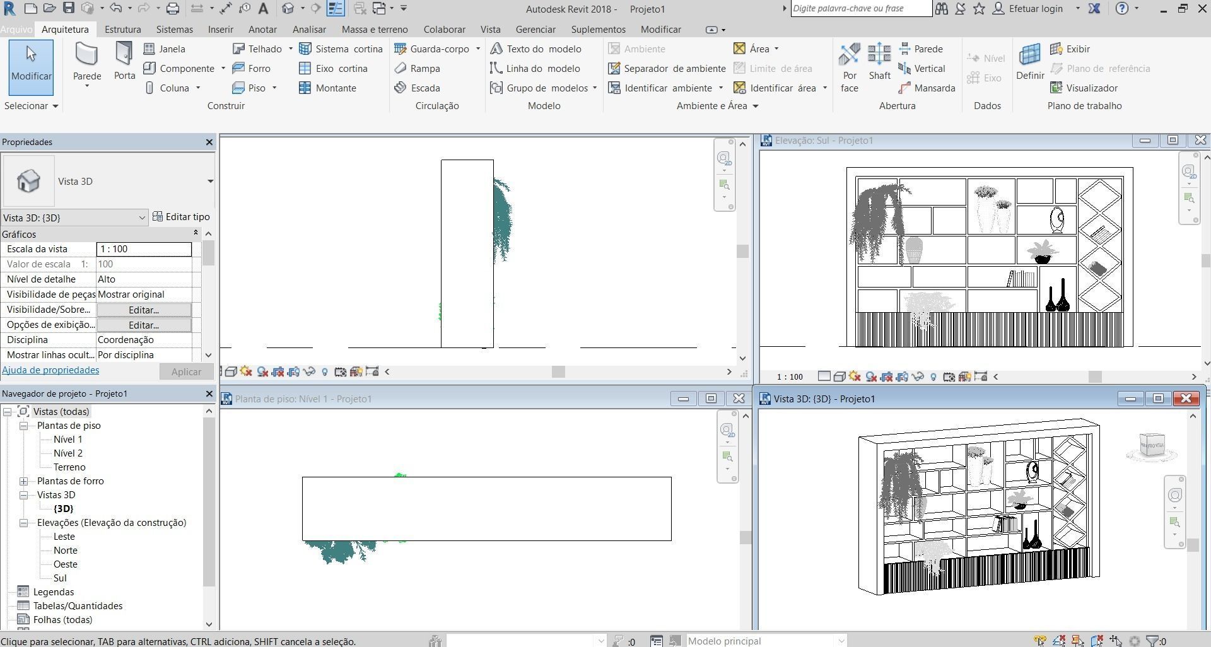Print using the quick access toolbar icon
The image size is (1211, 647).
click(172, 9)
